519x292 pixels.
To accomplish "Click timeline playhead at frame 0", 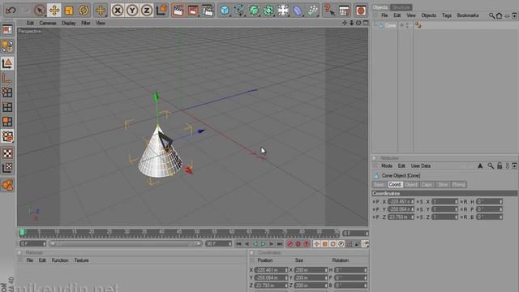I will pos(22,233).
